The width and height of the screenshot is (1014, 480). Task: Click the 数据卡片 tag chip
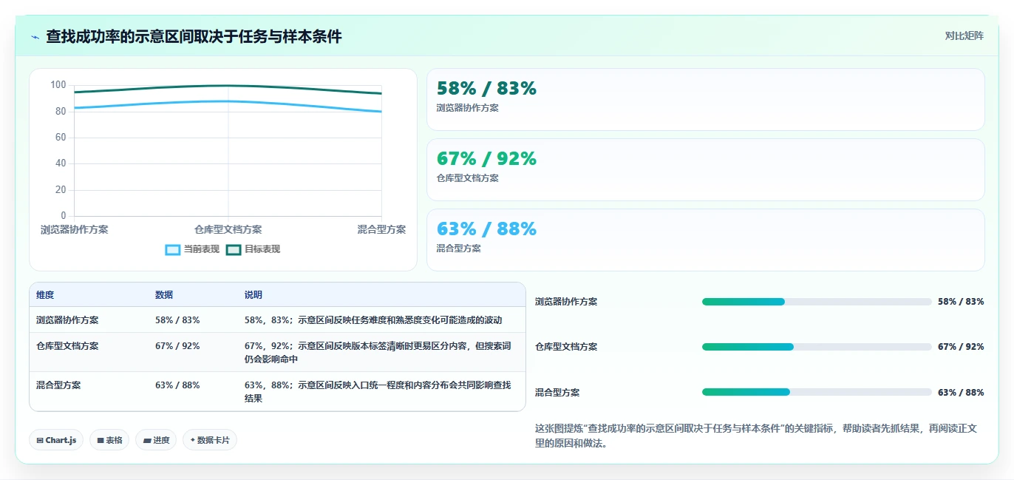point(210,440)
